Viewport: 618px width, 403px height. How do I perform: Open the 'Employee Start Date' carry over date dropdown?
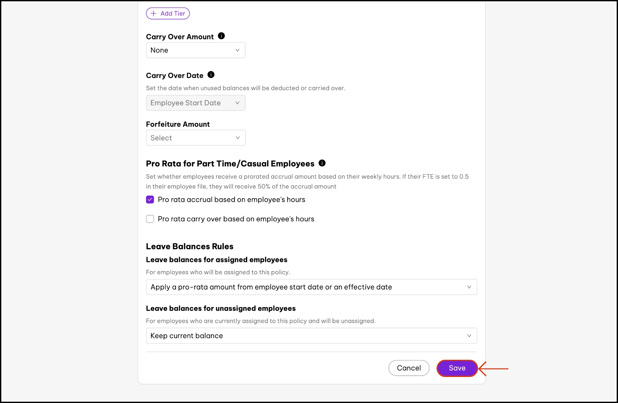(x=195, y=103)
